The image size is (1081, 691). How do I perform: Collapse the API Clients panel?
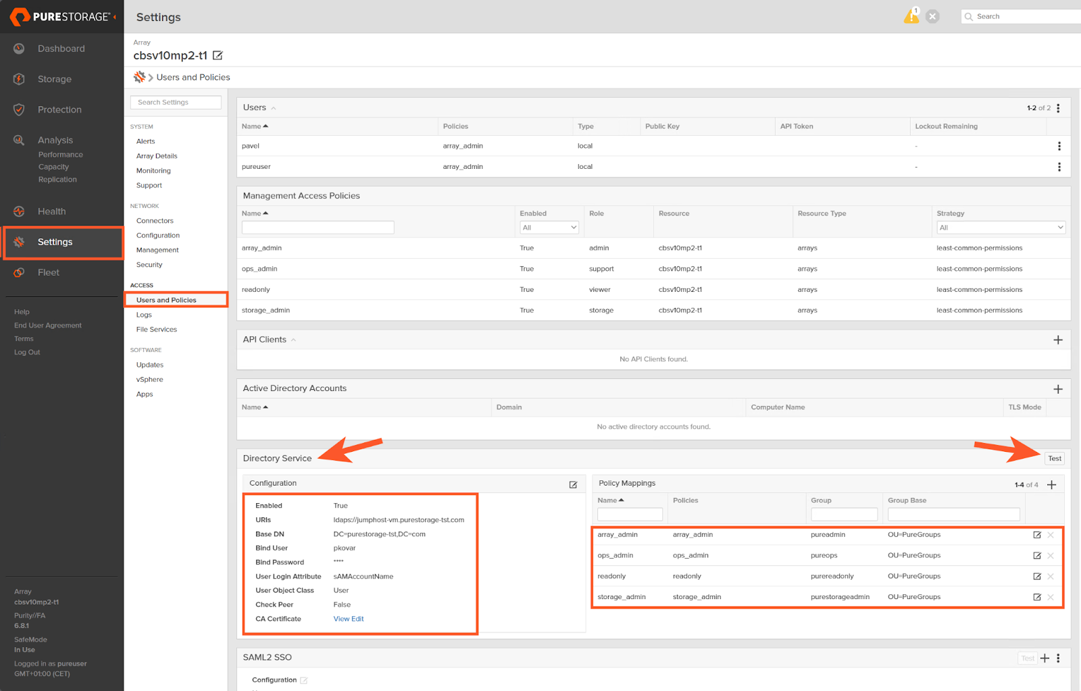click(x=293, y=340)
